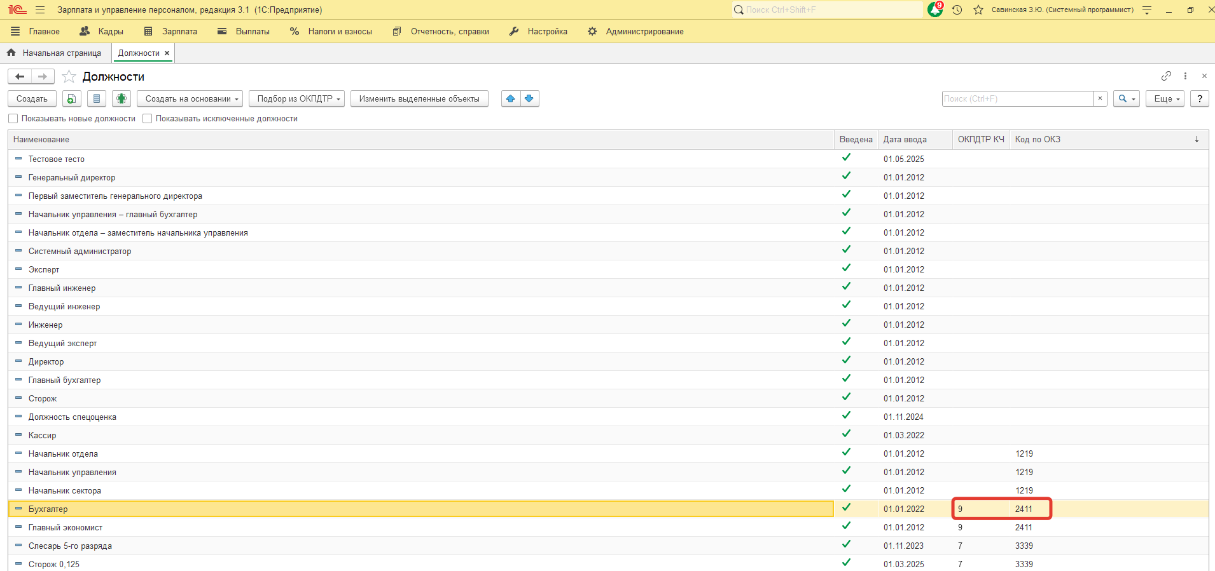Screen dimensions: 1215x571
Task: Open the Подбор из ОКПДТР dropdown
Action: tap(296, 98)
